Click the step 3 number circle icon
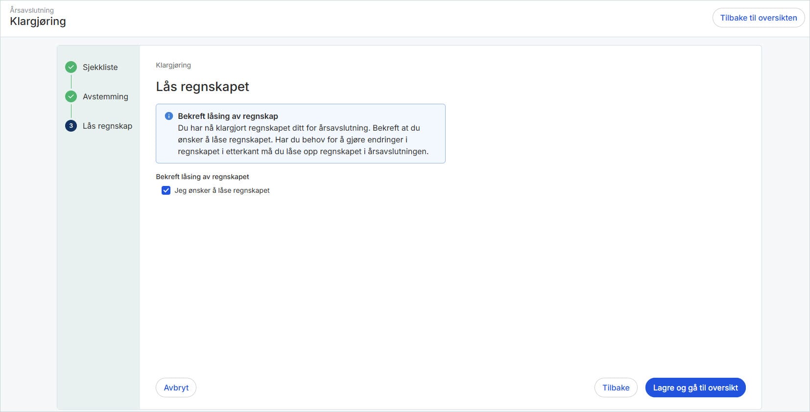 coord(71,126)
